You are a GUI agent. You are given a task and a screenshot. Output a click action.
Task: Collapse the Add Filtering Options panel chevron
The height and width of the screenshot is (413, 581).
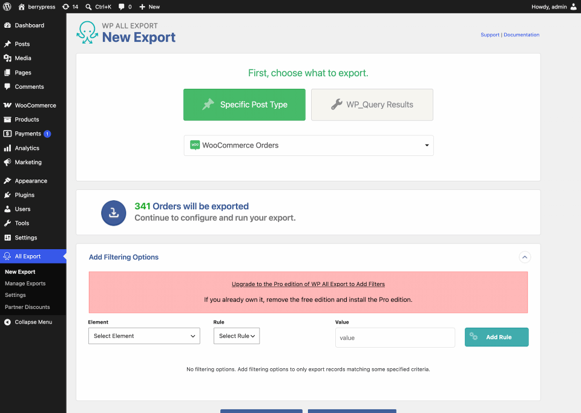click(x=525, y=257)
